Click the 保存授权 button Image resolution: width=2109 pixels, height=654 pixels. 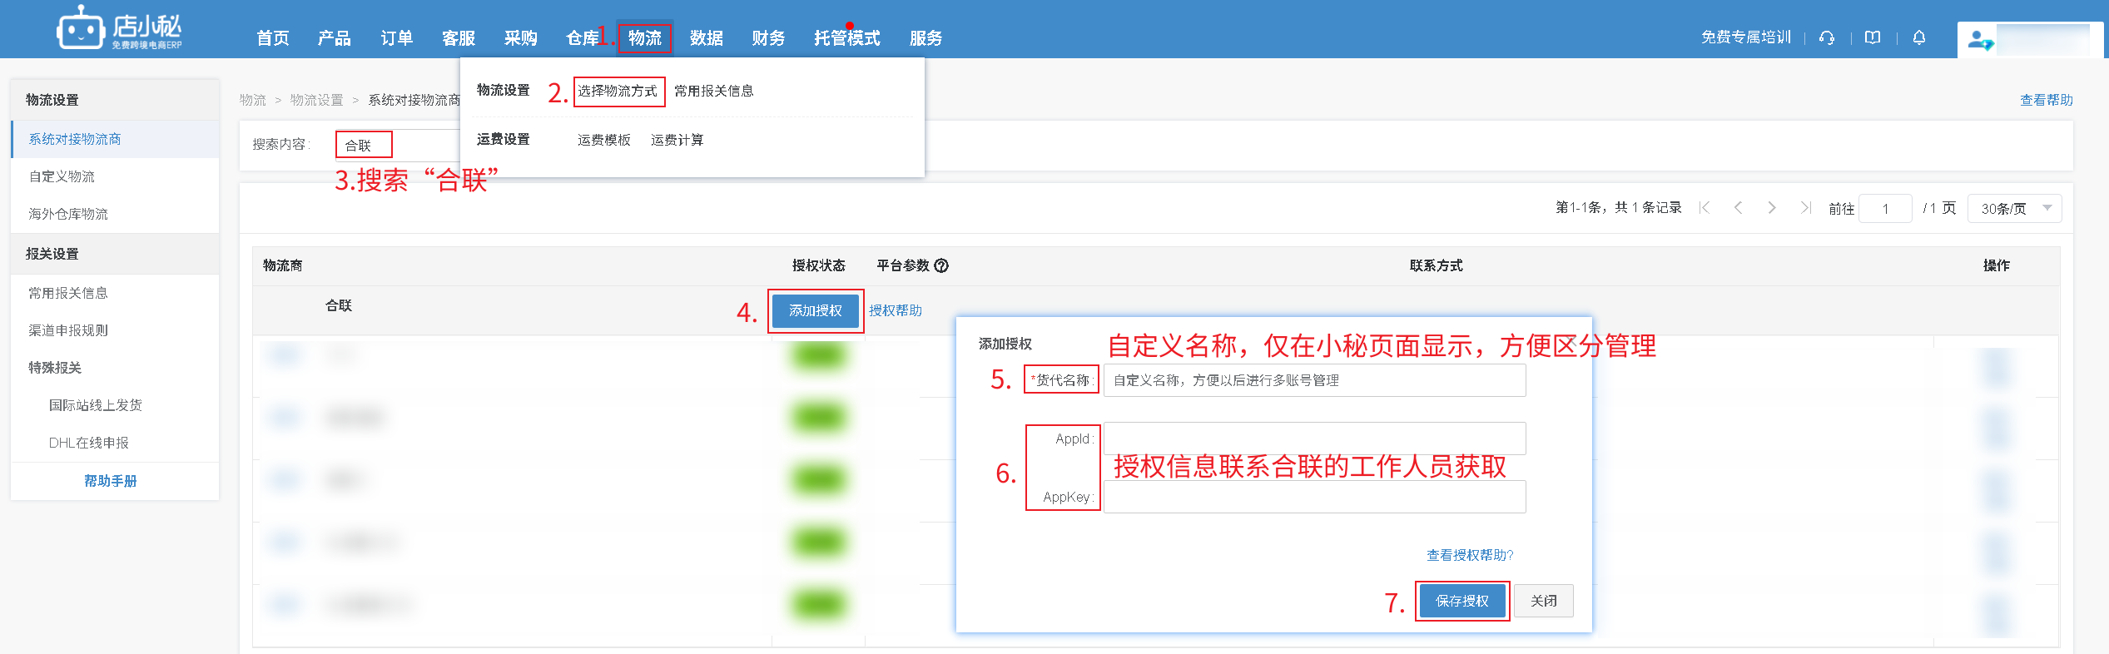[x=1461, y=601]
